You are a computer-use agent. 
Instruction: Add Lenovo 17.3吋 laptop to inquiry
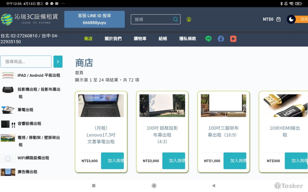tap(112, 161)
